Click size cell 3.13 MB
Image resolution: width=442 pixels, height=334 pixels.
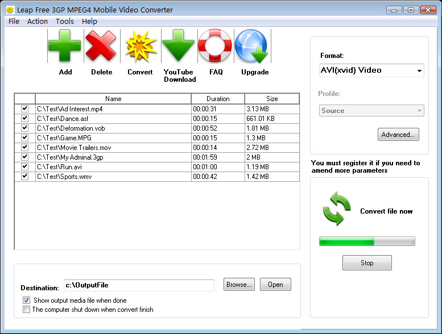pos(272,109)
